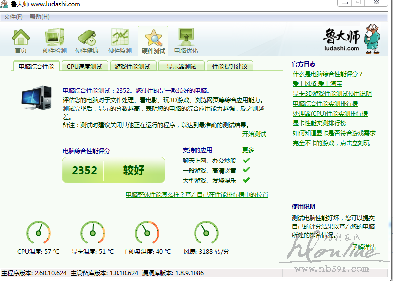Image resolution: width=393 pixels, height=281 pixels.
Task: Select the 硬件测试 hardware test icon
Action: (153, 40)
